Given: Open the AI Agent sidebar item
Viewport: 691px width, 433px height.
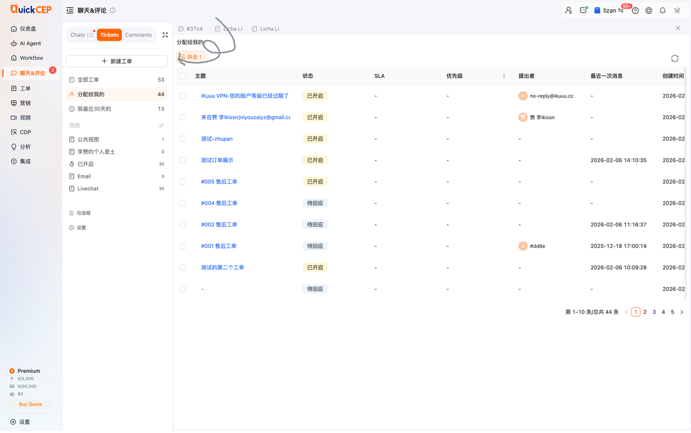Looking at the screenshot, I should point(30,43).
